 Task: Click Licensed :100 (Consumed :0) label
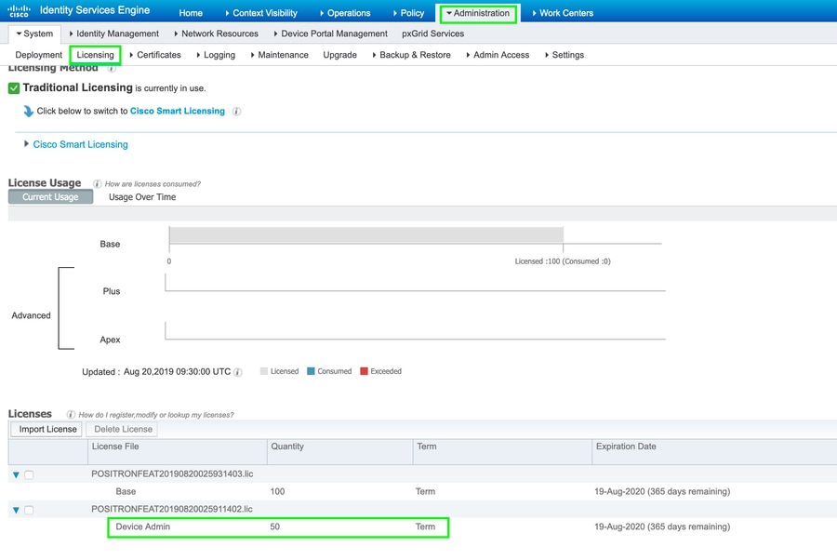[x=563, y=261]
